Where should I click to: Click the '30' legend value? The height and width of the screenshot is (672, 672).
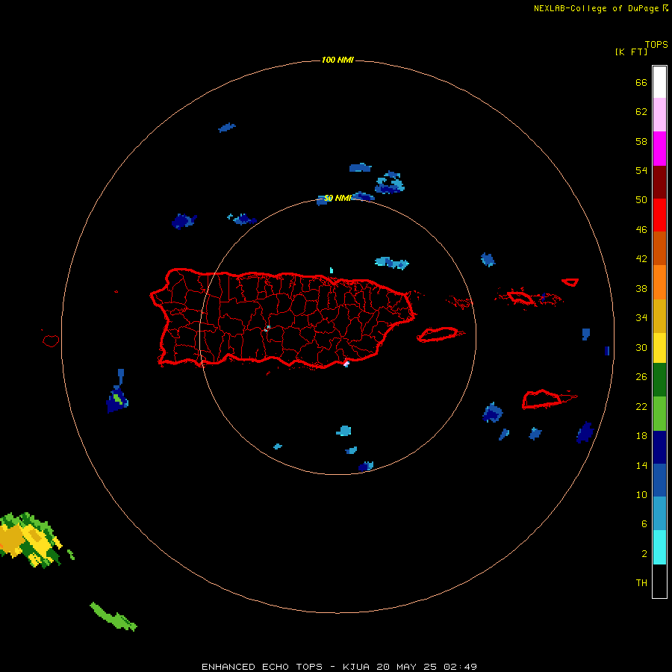641,347
